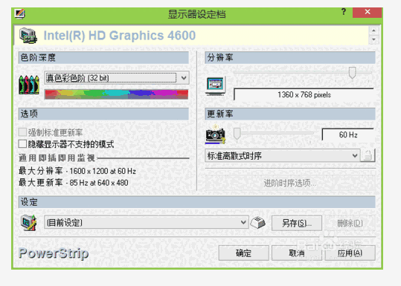Screen dimensions: 401x286
Task: Click the lock icon next to timing dropdown
Action: tap(368, 155)
